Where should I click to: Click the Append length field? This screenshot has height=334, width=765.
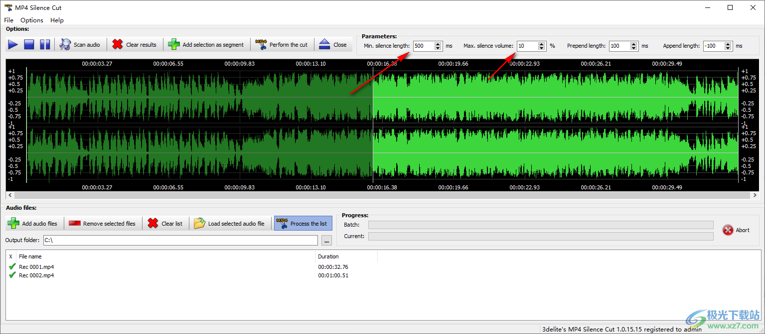(x=714, y=46)
